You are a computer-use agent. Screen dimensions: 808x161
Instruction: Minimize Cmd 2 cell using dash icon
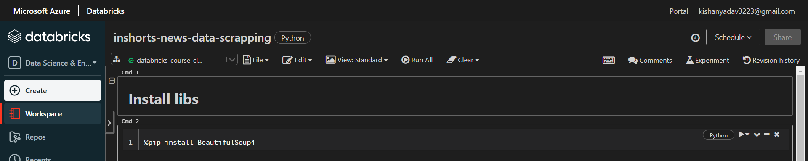(767, 135)
